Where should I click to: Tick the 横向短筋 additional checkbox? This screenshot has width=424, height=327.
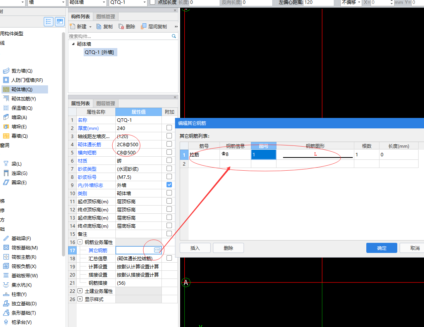pyautogui.click(x=169, y=152)
